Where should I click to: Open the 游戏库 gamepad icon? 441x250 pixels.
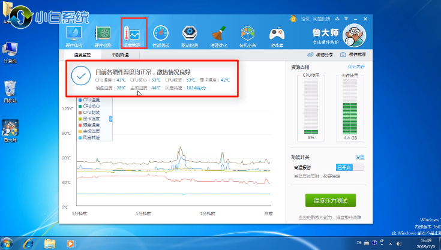pyautogui.click(x=277, y=35)
